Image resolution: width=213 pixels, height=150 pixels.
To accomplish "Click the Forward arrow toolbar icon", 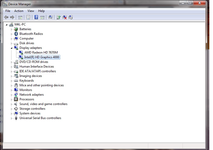I will [12, 17].
